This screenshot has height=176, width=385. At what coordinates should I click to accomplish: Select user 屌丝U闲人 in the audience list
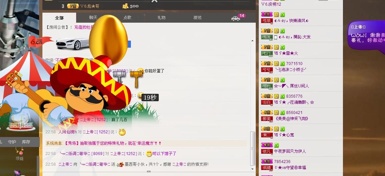pos(292,86)
